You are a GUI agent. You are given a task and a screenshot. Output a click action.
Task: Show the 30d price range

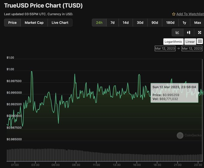[140, 23]
